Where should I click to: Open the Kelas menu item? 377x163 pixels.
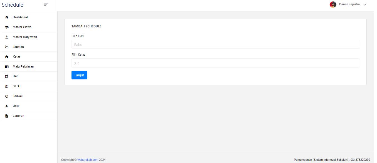point(17,56)
